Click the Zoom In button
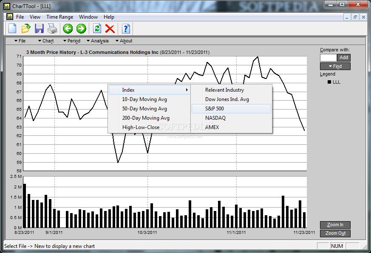The height and width of the screenshot is (253, 371). pyautogui.click(x=335, y=225)
